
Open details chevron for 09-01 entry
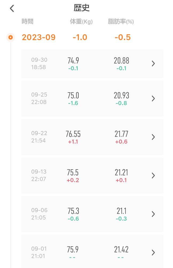click(x=153, y=252)
